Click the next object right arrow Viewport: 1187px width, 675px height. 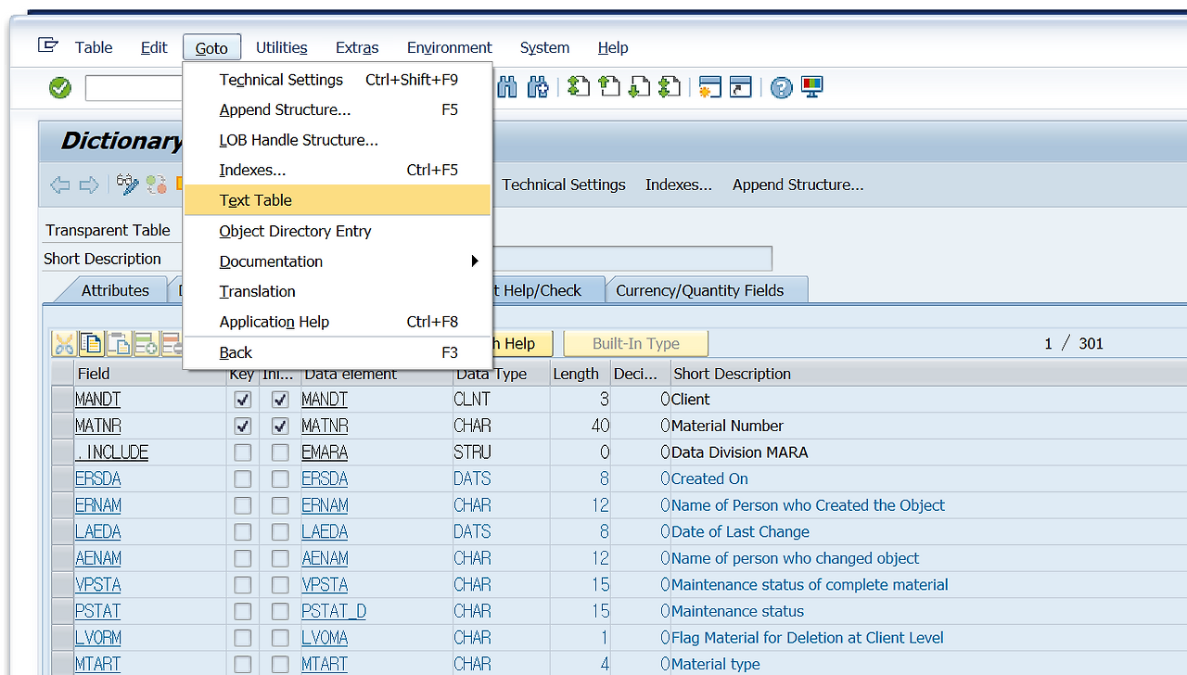pos(89,185)
